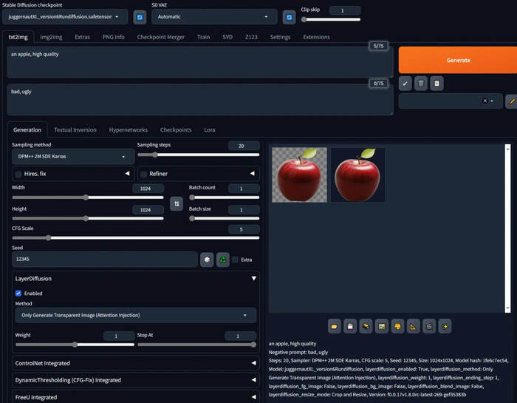This screenshot has width=517, height=403.
Task: Switch to Checkpoints sub-tab
Action: pyautogui.click(x=176, y=130)
